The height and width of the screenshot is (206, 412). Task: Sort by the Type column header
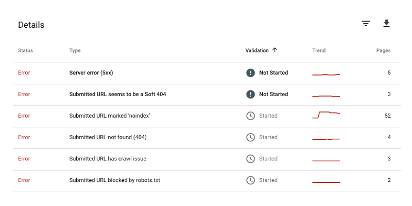pos(75,50)
